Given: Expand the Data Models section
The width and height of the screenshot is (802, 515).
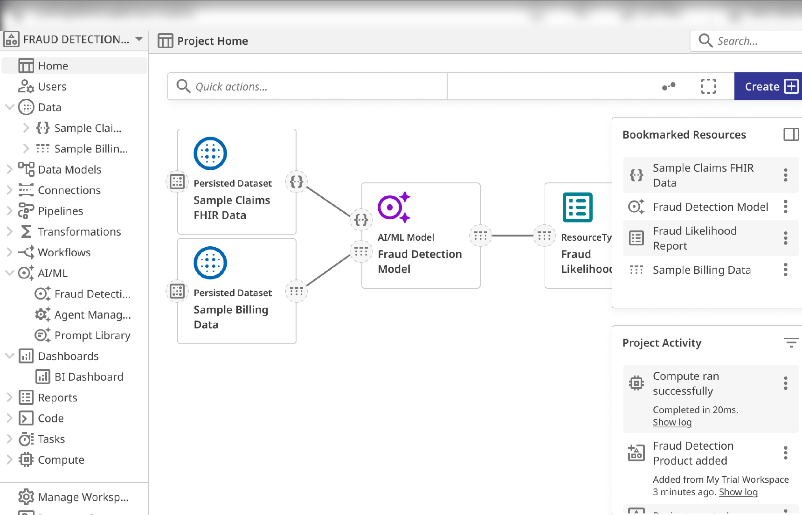Looking at the screenshot, I should (x=9, y=169).
